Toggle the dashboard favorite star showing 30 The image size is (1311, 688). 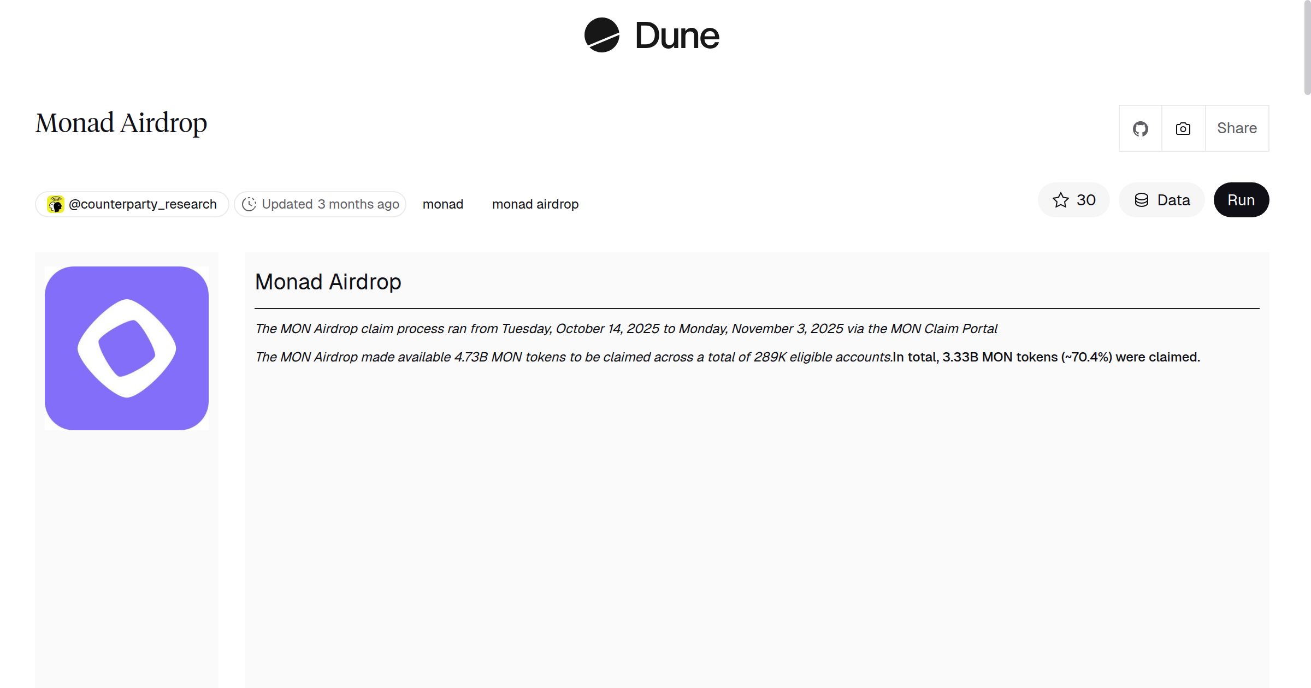pyautogui.click(x=1073, y=200)
